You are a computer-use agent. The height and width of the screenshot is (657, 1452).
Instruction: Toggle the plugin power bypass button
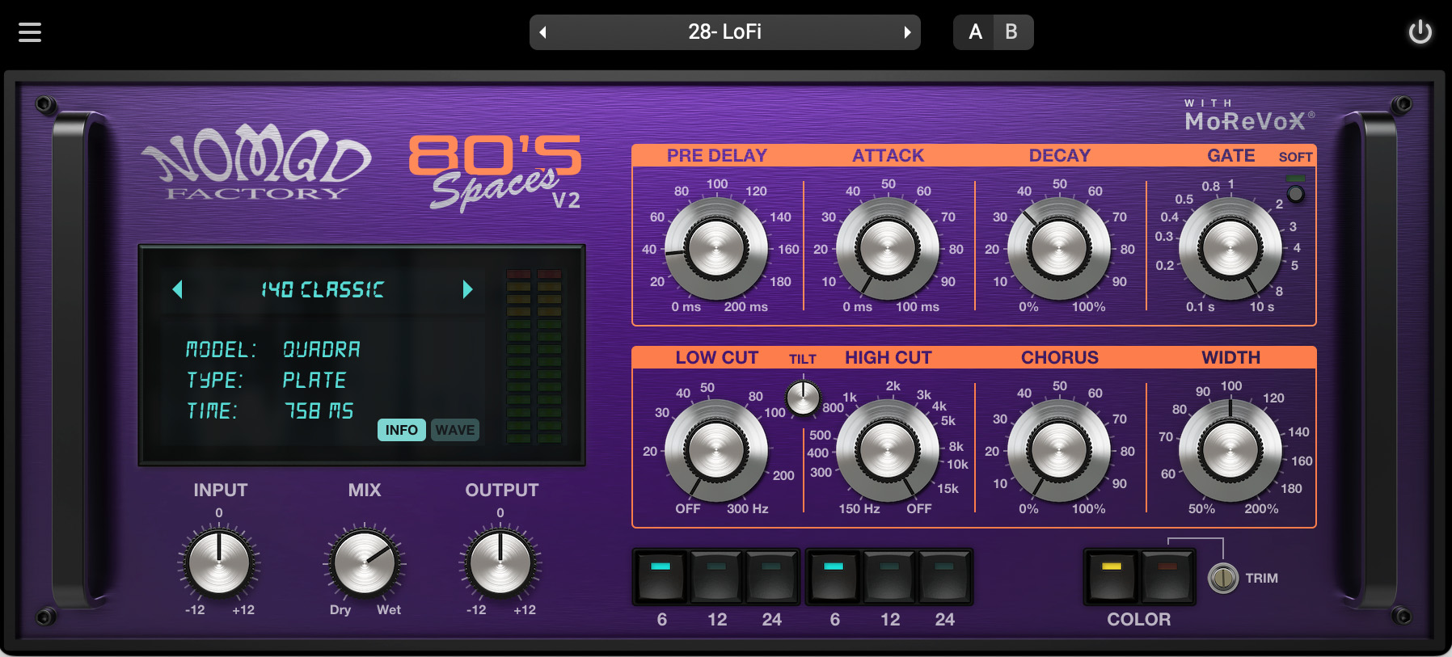1420,32
